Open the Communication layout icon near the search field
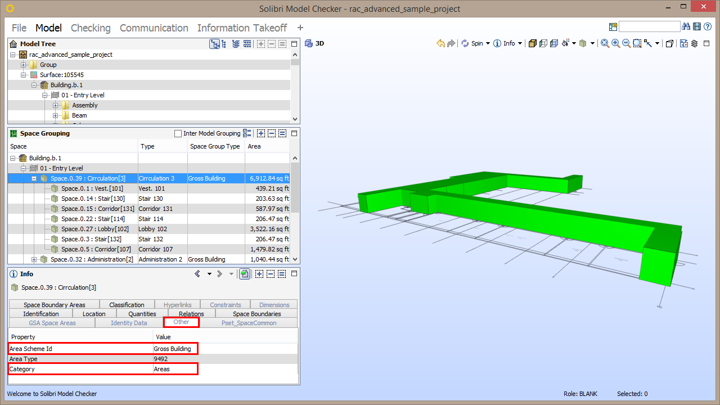Screen dimensions: 720x405 coord(613,26)
